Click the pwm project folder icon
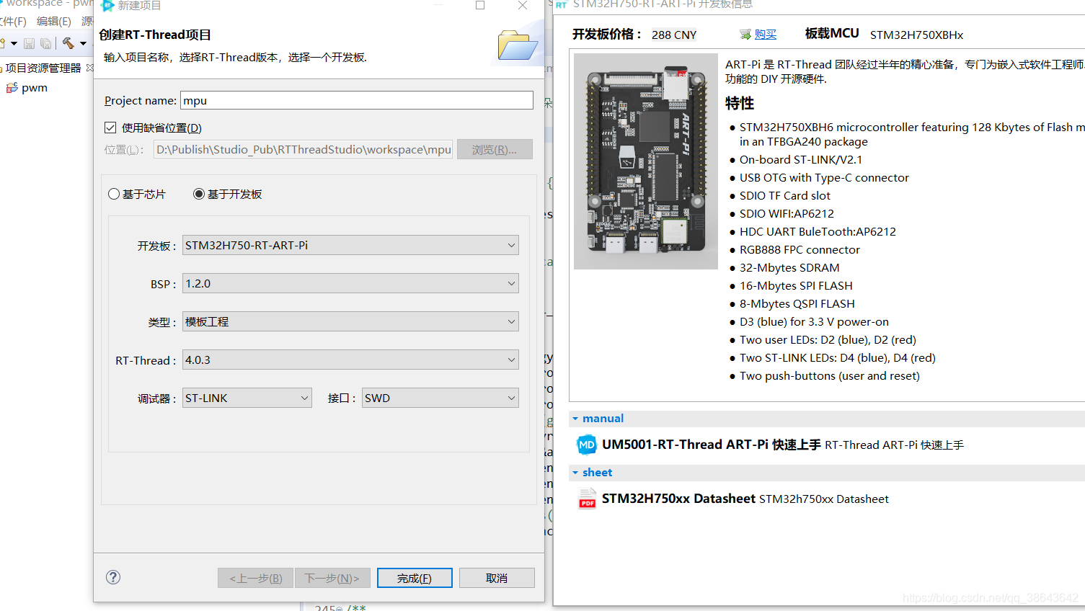This screenshot has width=1085, height=611. pos(12,88)
